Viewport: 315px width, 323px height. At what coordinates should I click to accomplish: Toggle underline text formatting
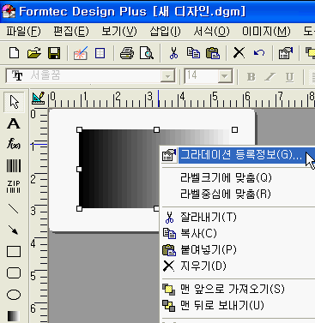pyautogui.click(x=289, y=76)
